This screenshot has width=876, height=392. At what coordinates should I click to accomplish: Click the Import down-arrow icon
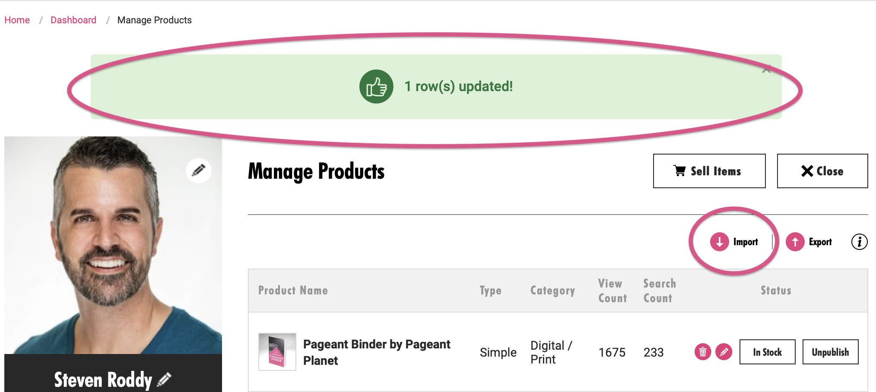pyautogui.click(x=720, y=242)
